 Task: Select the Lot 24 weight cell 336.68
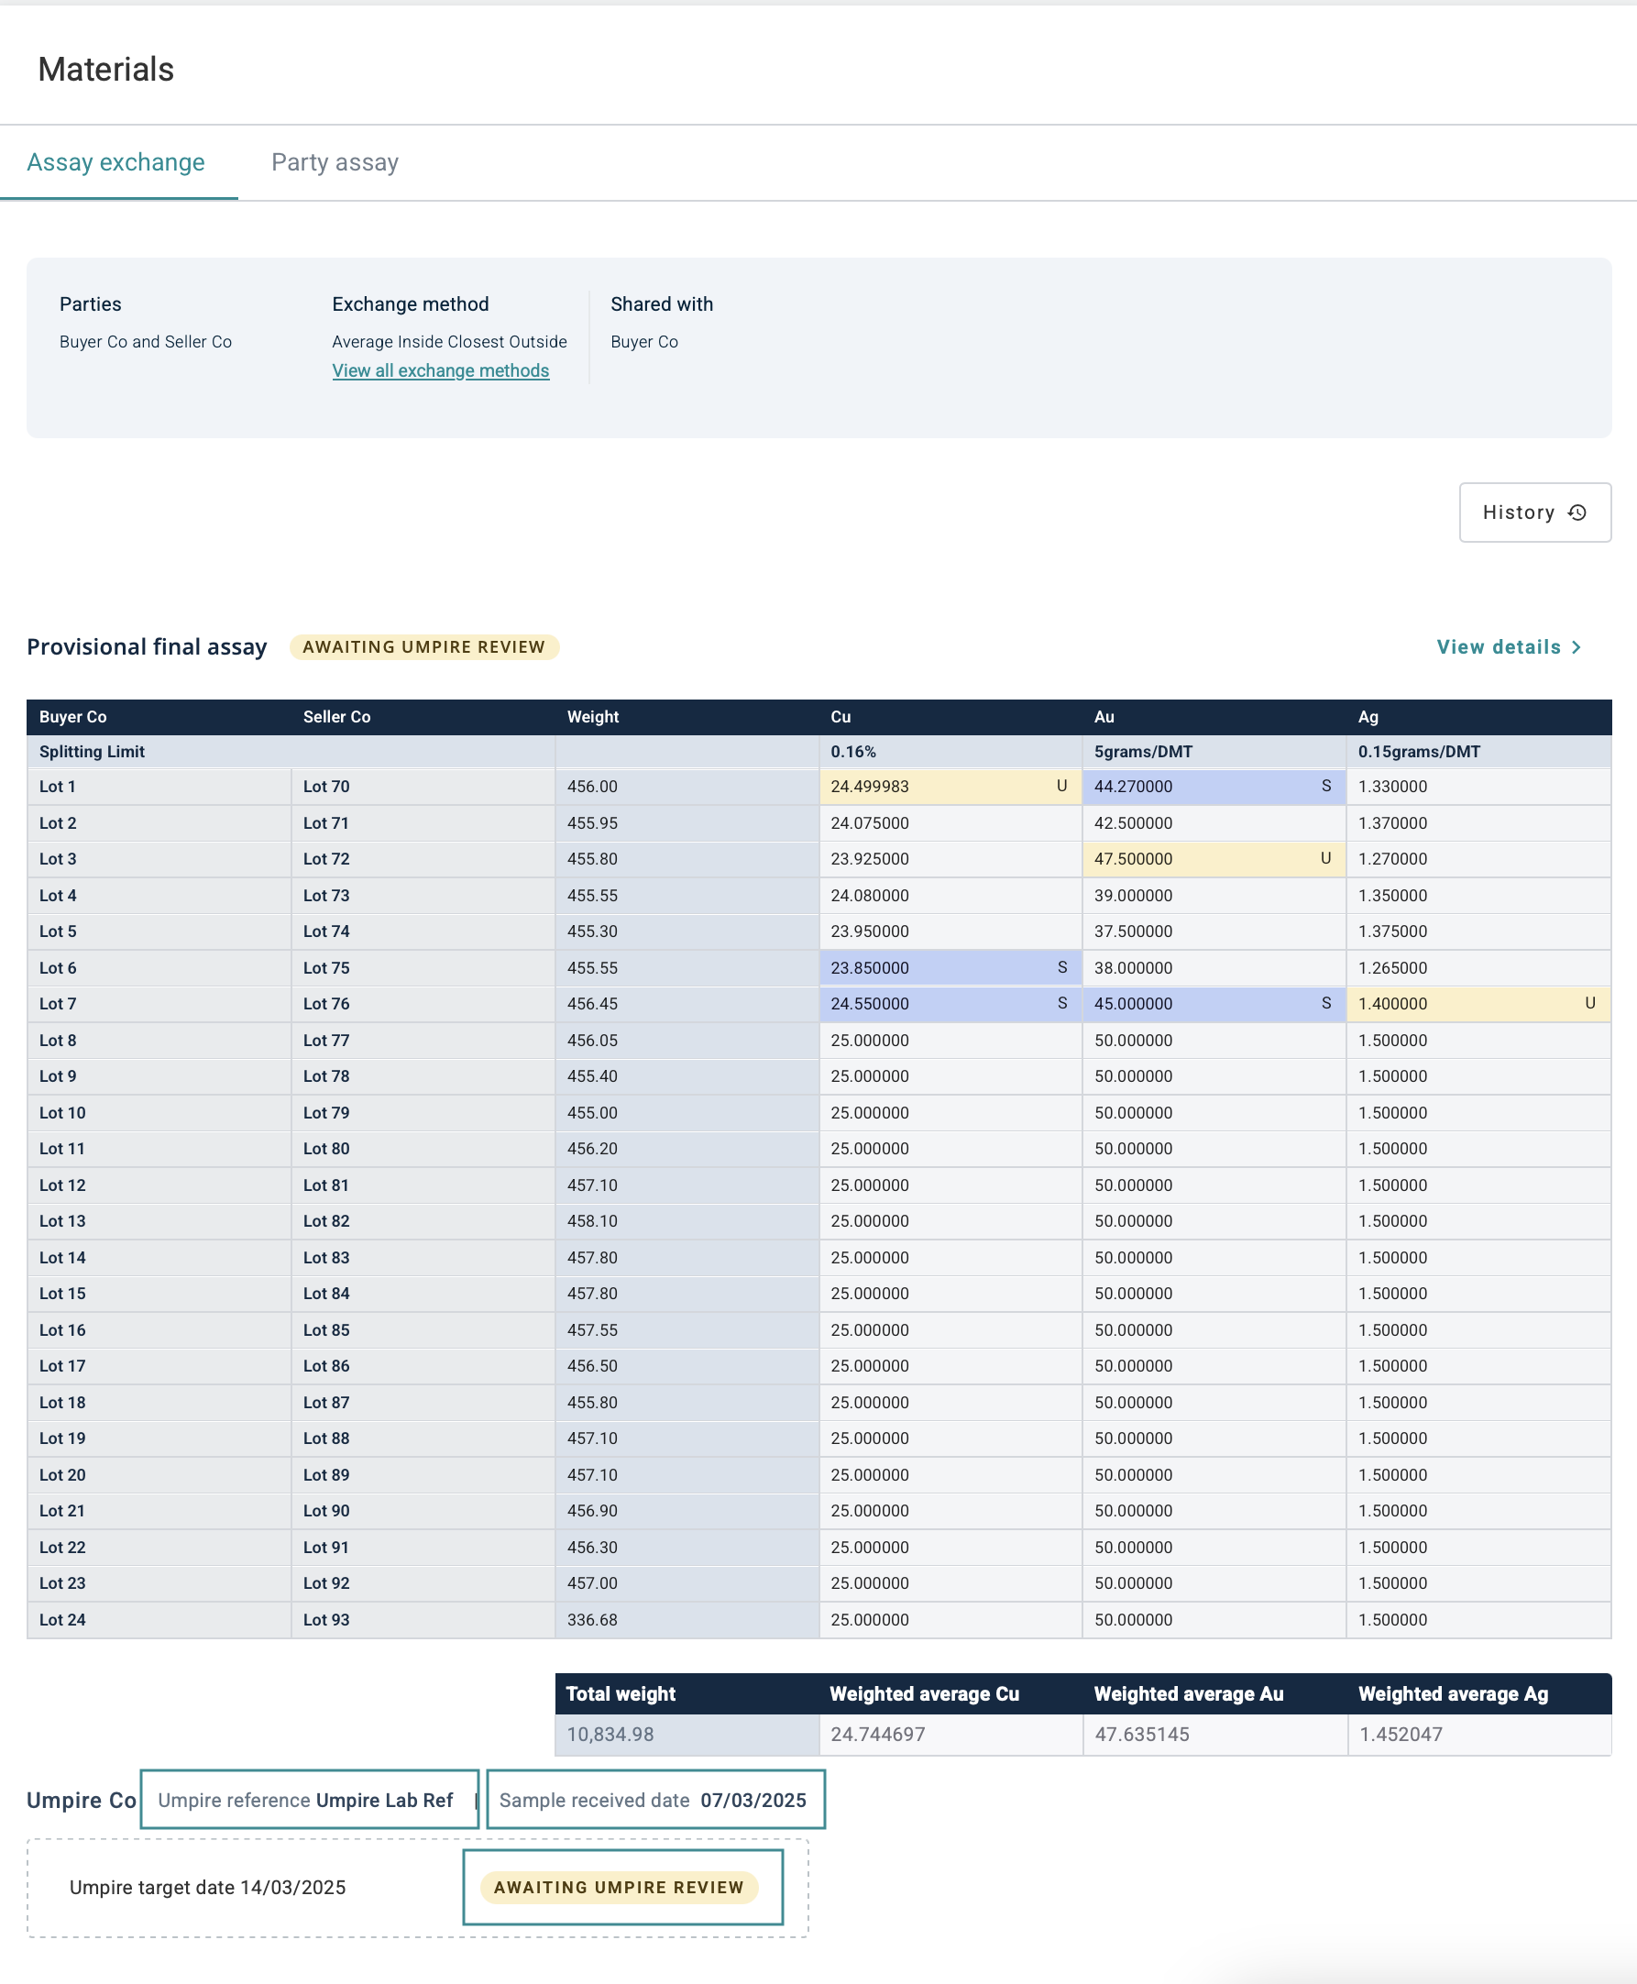pyautogui.click(x=592, y=1619)
